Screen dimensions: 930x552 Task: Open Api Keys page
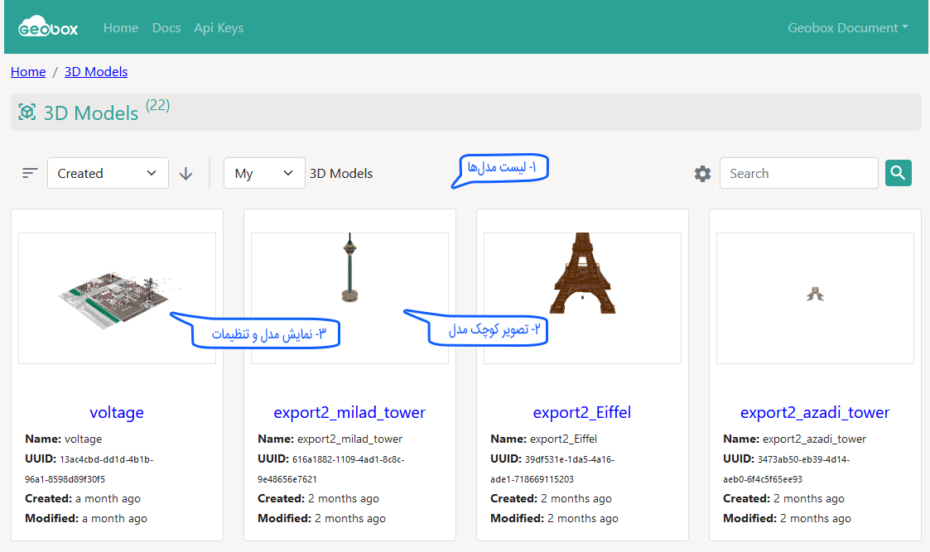[219, 27]
